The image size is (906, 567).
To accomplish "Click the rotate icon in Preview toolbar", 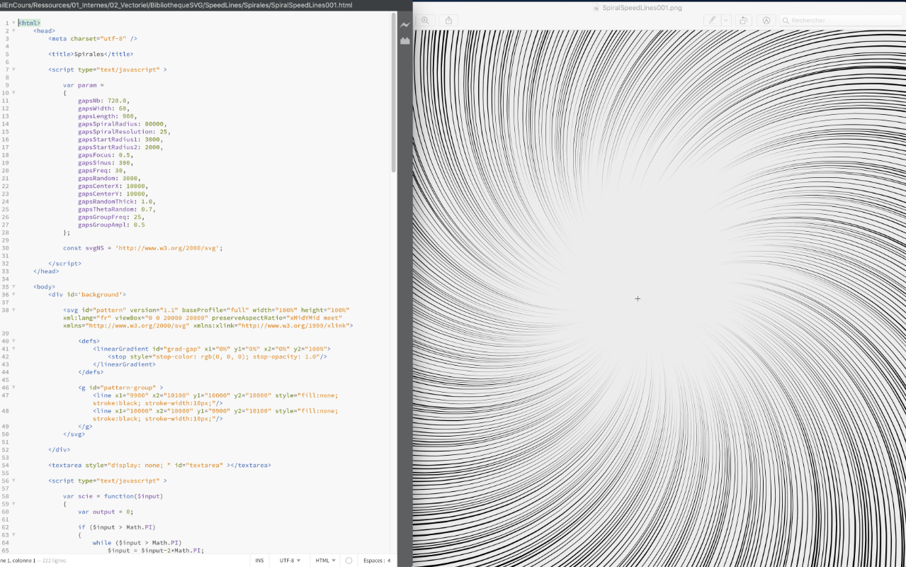I will pos(743,21).
